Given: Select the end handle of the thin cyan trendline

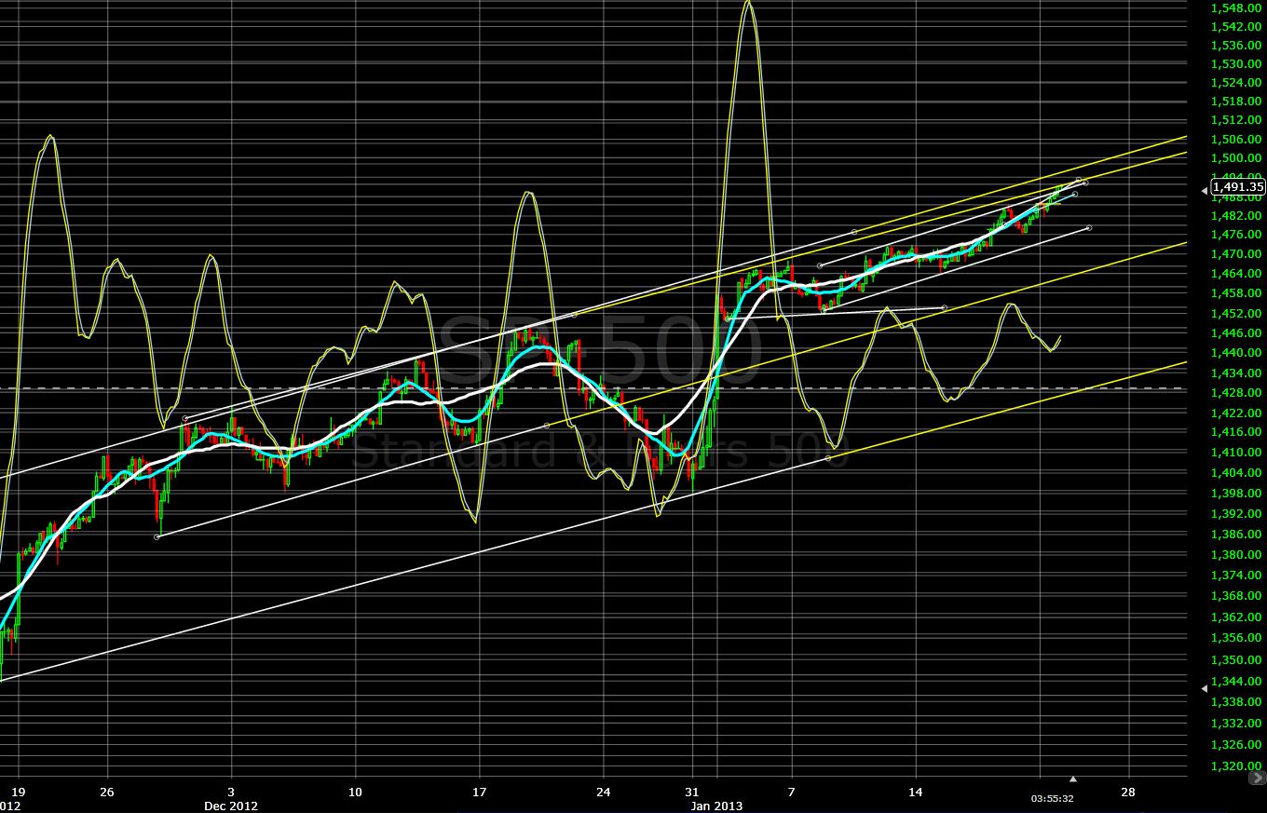Looking at the screenshot, I should pyautogui.click(x=1075, y=195).
